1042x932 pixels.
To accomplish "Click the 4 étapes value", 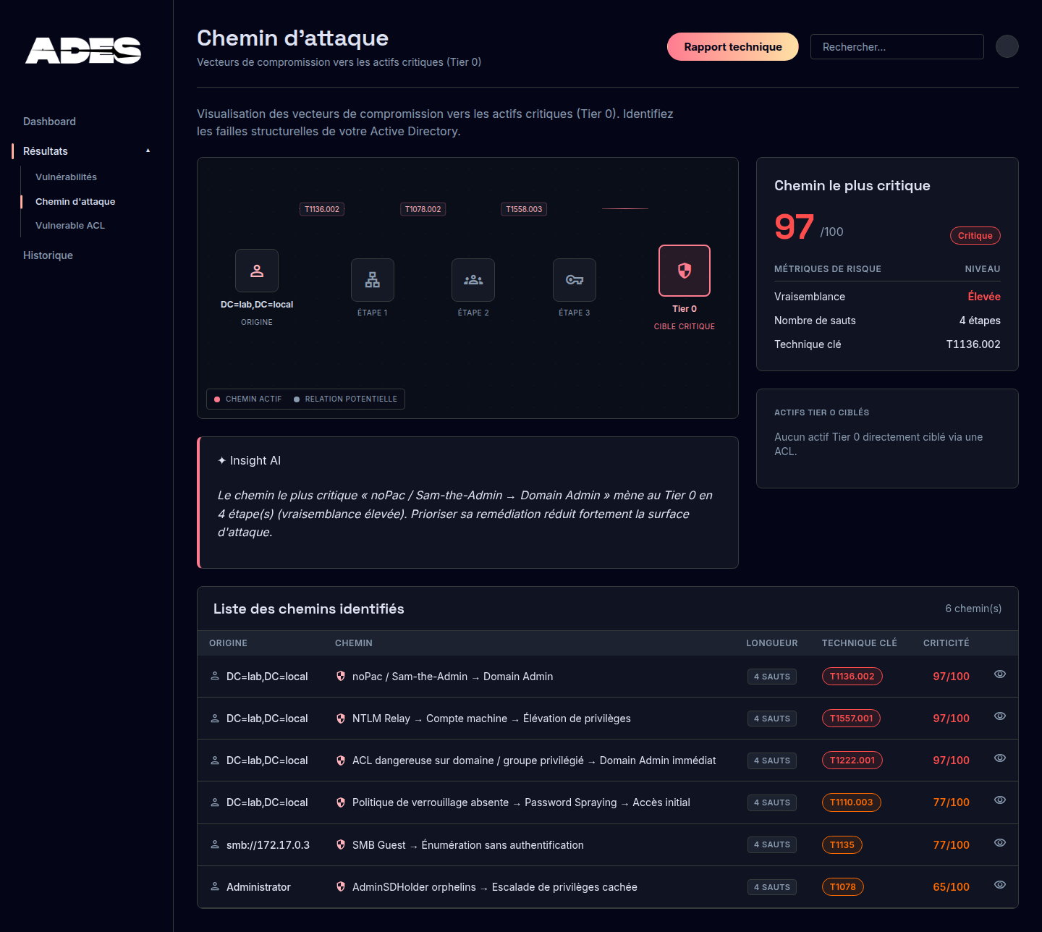I will point(980,321).
